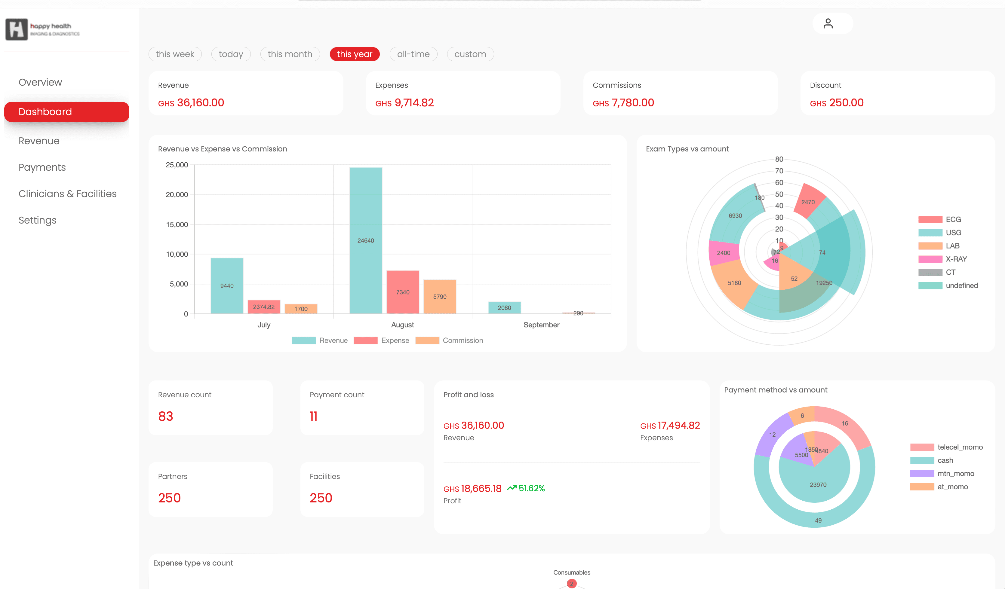Click the USG 6930 polar segment
Viewport: 1005px width, 589px height.
735,215
